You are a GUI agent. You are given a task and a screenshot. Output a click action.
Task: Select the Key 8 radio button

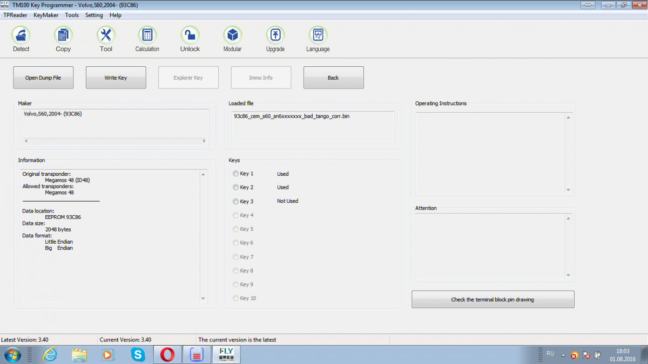coord(235,271)
